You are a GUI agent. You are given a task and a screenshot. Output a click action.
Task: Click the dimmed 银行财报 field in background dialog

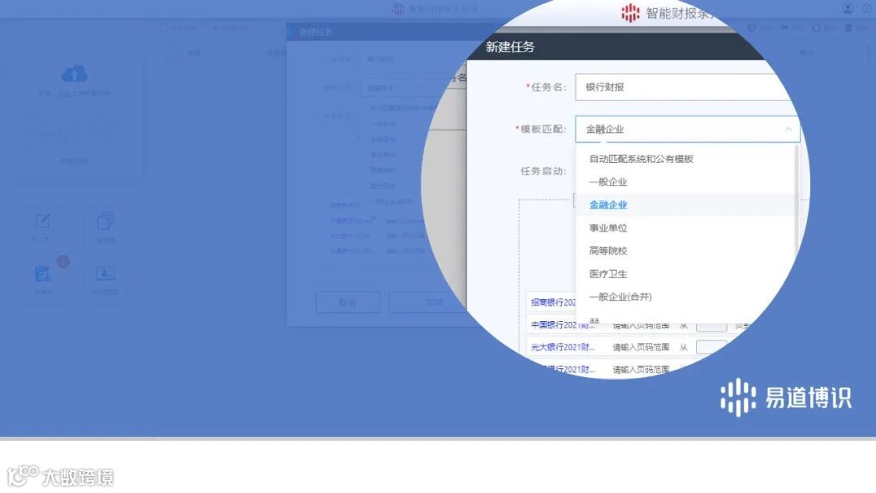pyautogui.click(x=410, y=58)
